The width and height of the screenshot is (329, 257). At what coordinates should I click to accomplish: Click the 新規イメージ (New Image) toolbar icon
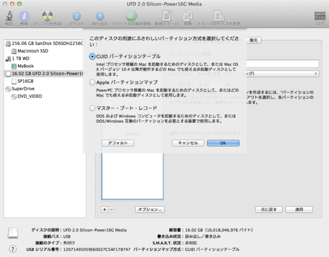(167, 16)
